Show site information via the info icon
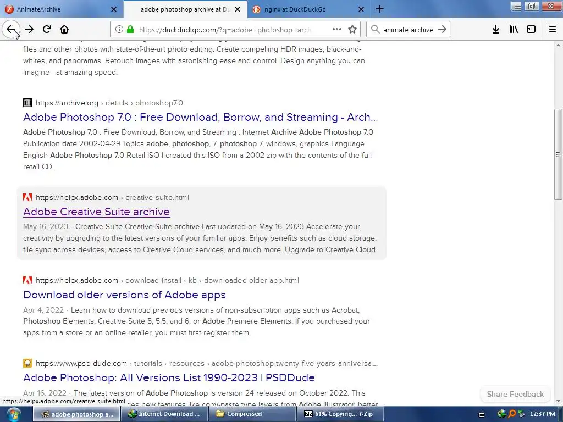 (119, 30)
